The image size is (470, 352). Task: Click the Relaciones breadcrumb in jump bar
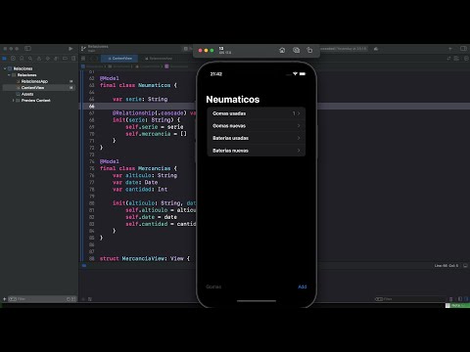click(95, 66)
